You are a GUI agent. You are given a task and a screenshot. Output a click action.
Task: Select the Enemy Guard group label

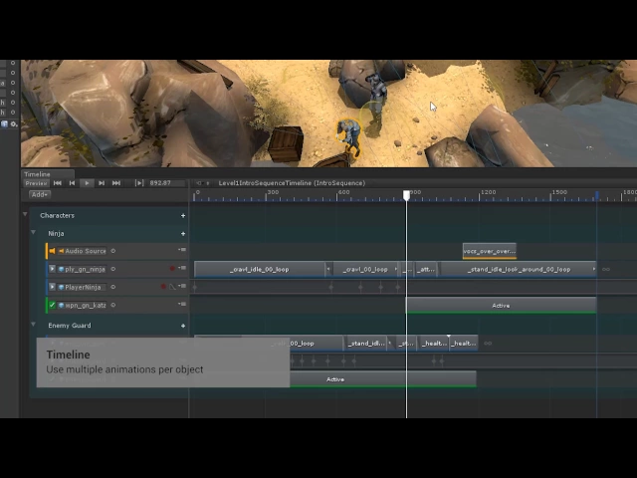point(70,326)
